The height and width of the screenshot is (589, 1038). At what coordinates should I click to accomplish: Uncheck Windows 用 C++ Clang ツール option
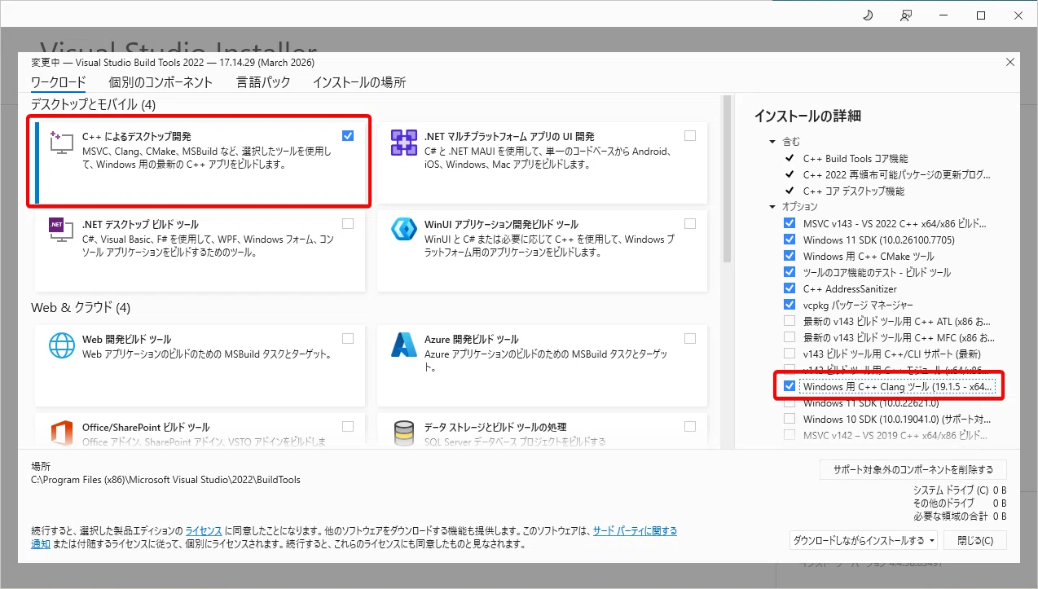tap(789, 386)
